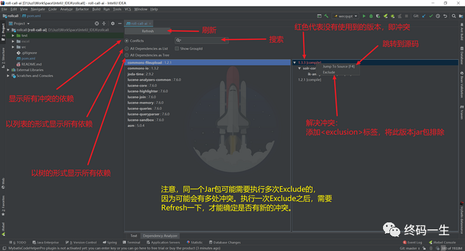Viewport: 465px width, 251px height.
Task: Click the Git update project blue arrow
Action: [x=424, y=16]
